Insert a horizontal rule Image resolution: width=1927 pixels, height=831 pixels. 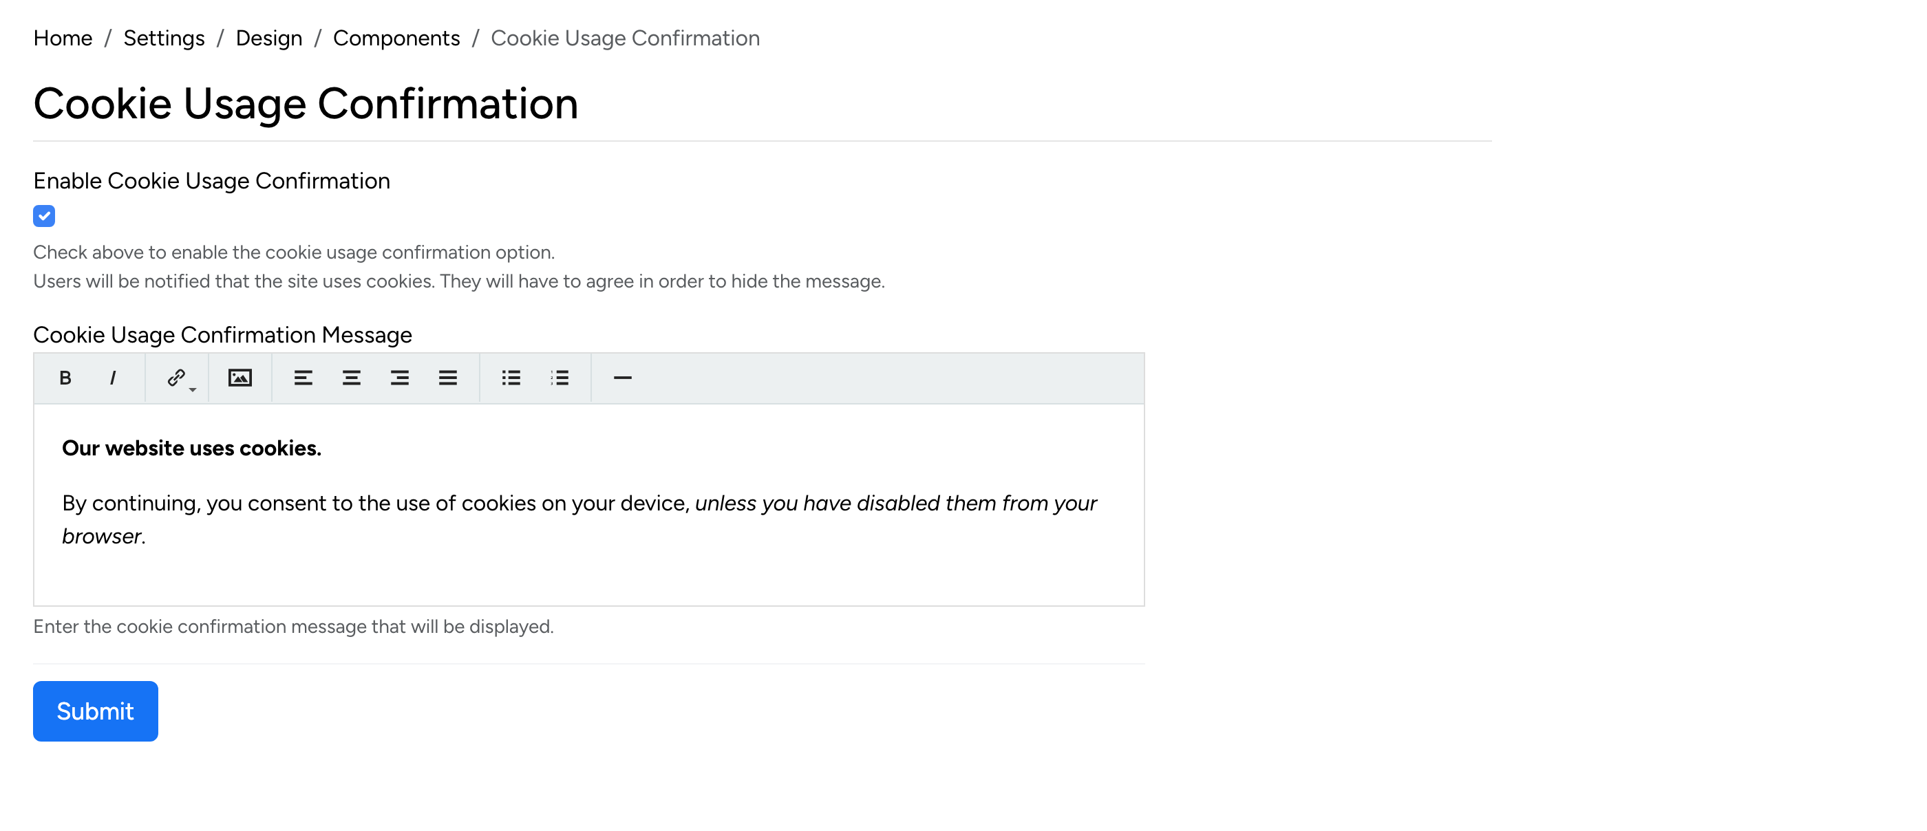click(x=622, y=378)
